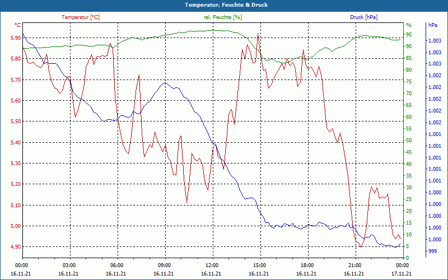
Task: Click the green "65" humidity axis value
Action: [409, 105]
